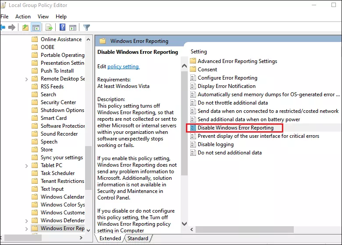
Task: Click the Advanced Error Reporting Settings folder icon
Action: tap(193, 61)
